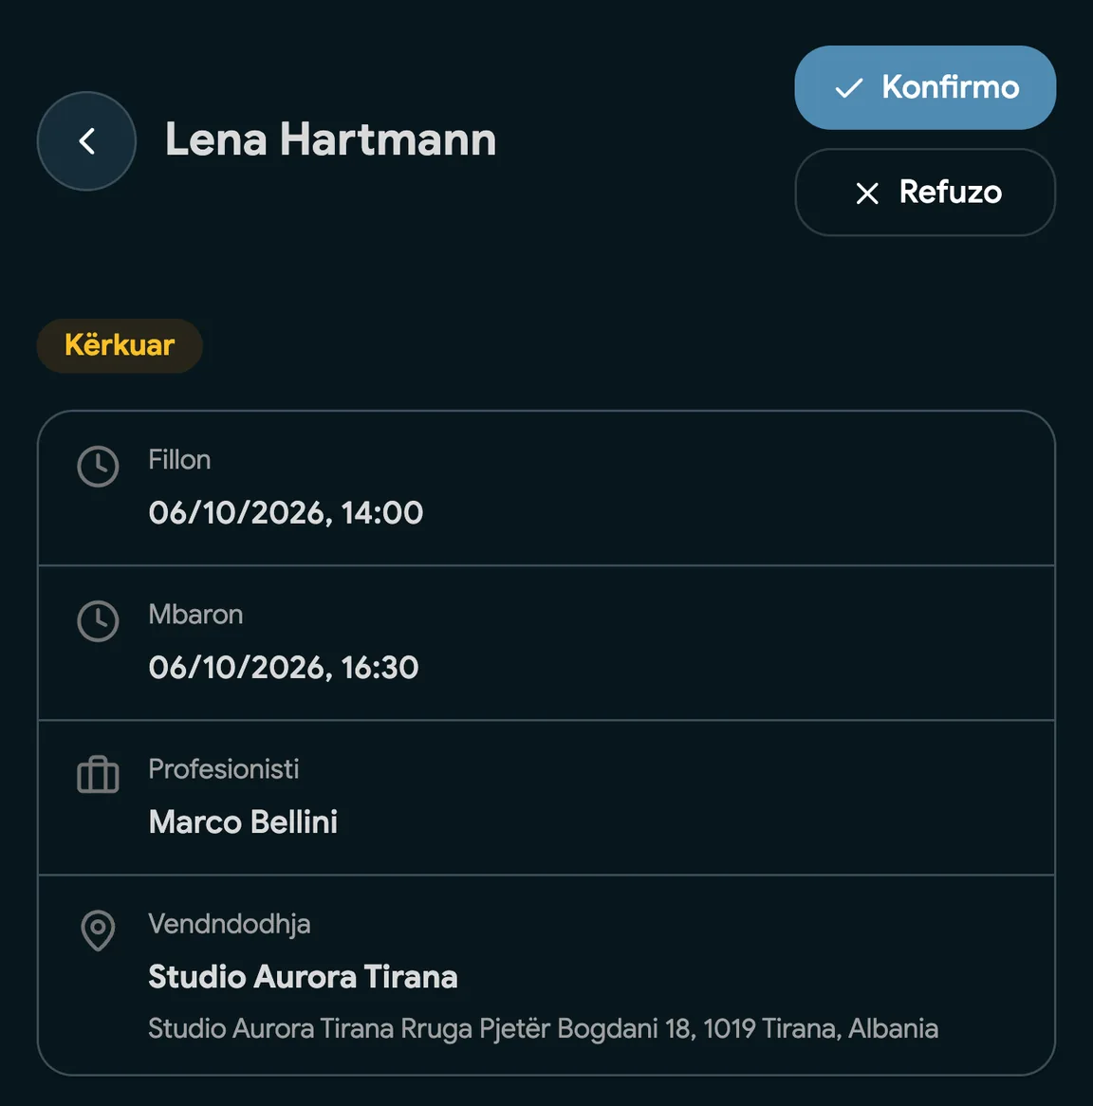Click the briefcase icon beside Profesionisti

pyautogui.click(x=98, y=774)
